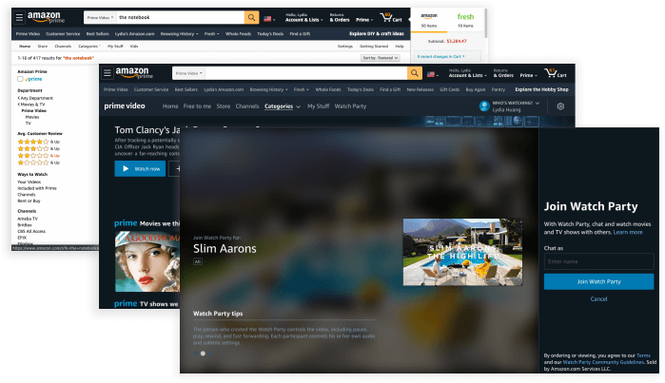Open 'Watch Party' in the Prime Video navigation
This screenshot has width=665, height=383.
[350, 106]
